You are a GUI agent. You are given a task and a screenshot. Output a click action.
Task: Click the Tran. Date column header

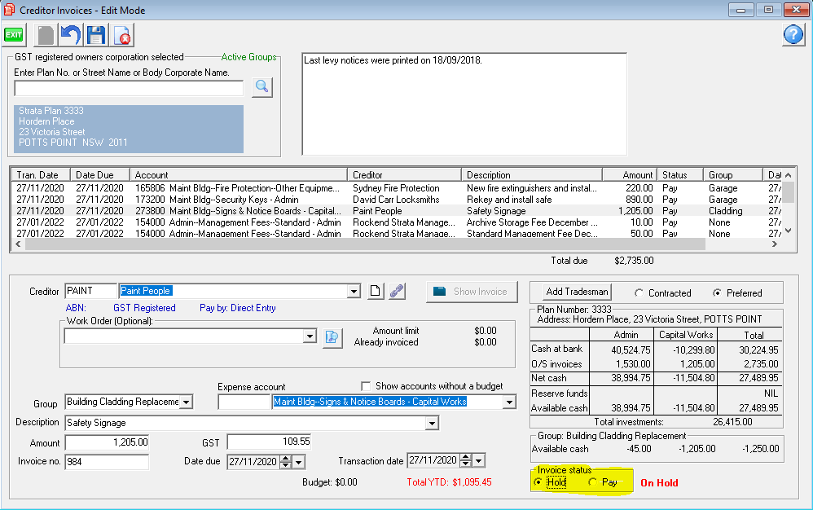click(x=42, y=175)
